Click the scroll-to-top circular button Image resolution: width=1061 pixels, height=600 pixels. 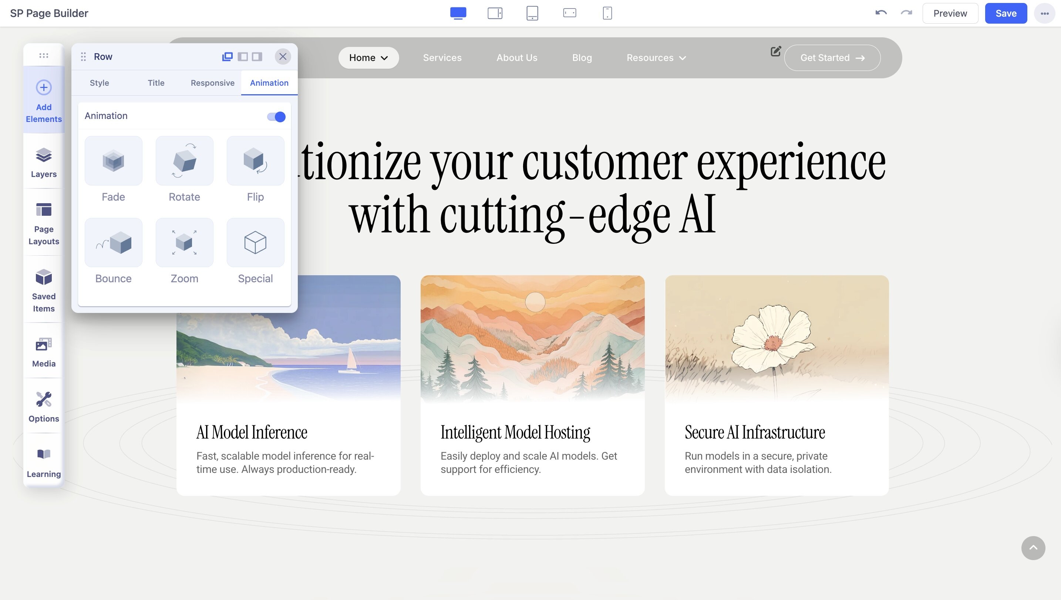(x=1033, y=548)
